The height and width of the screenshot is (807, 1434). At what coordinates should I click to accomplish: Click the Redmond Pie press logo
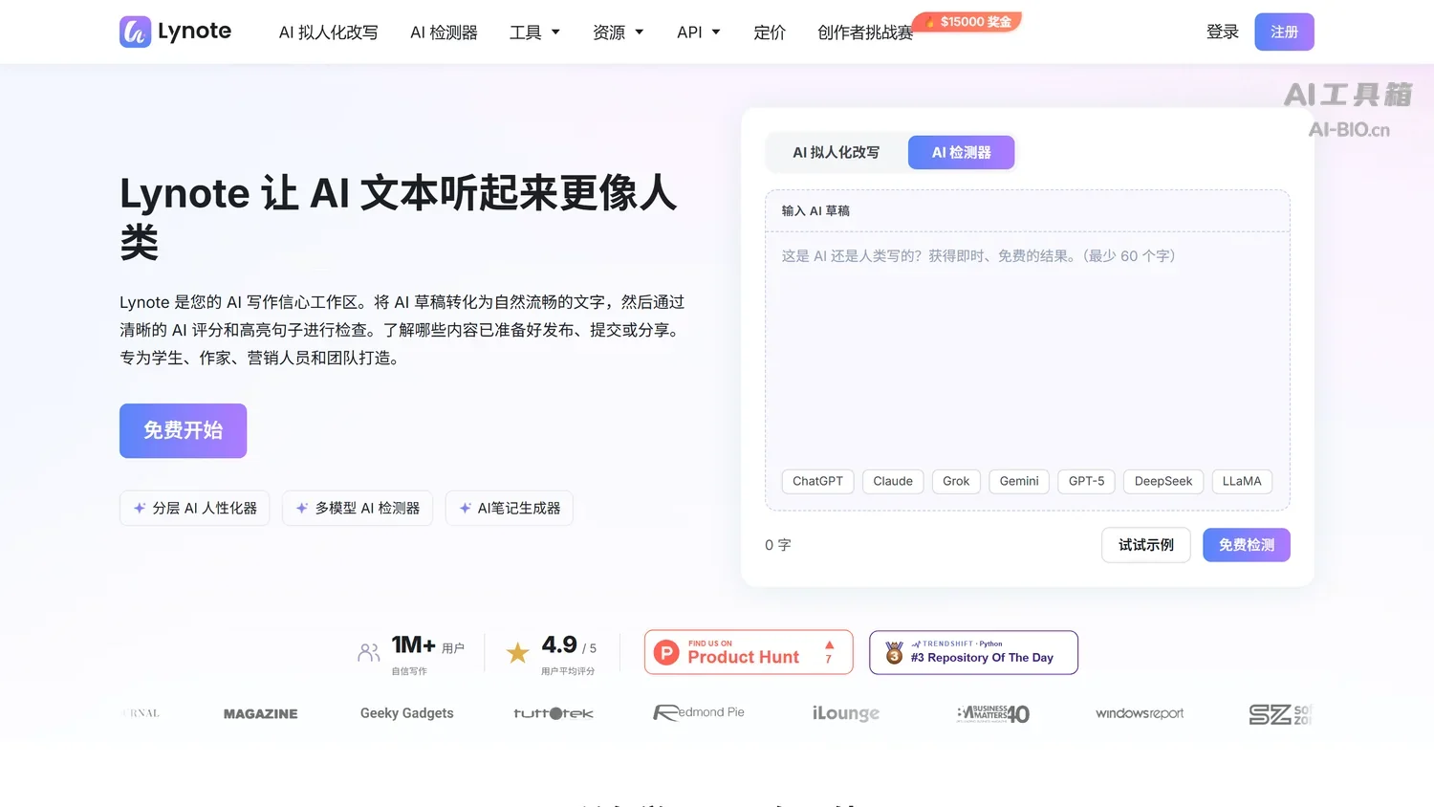coord(699,712)
